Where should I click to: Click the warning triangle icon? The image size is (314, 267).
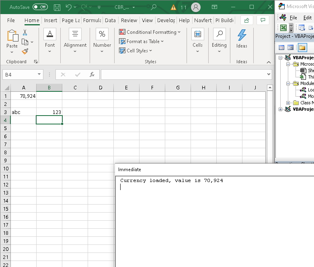(173, 7)
